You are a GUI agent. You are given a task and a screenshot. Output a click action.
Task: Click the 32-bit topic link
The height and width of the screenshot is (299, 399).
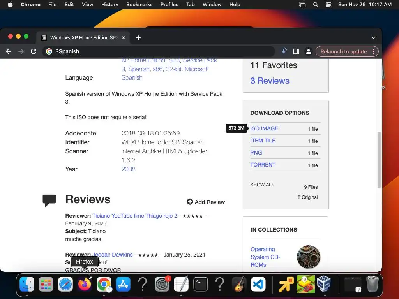[173, 69]
